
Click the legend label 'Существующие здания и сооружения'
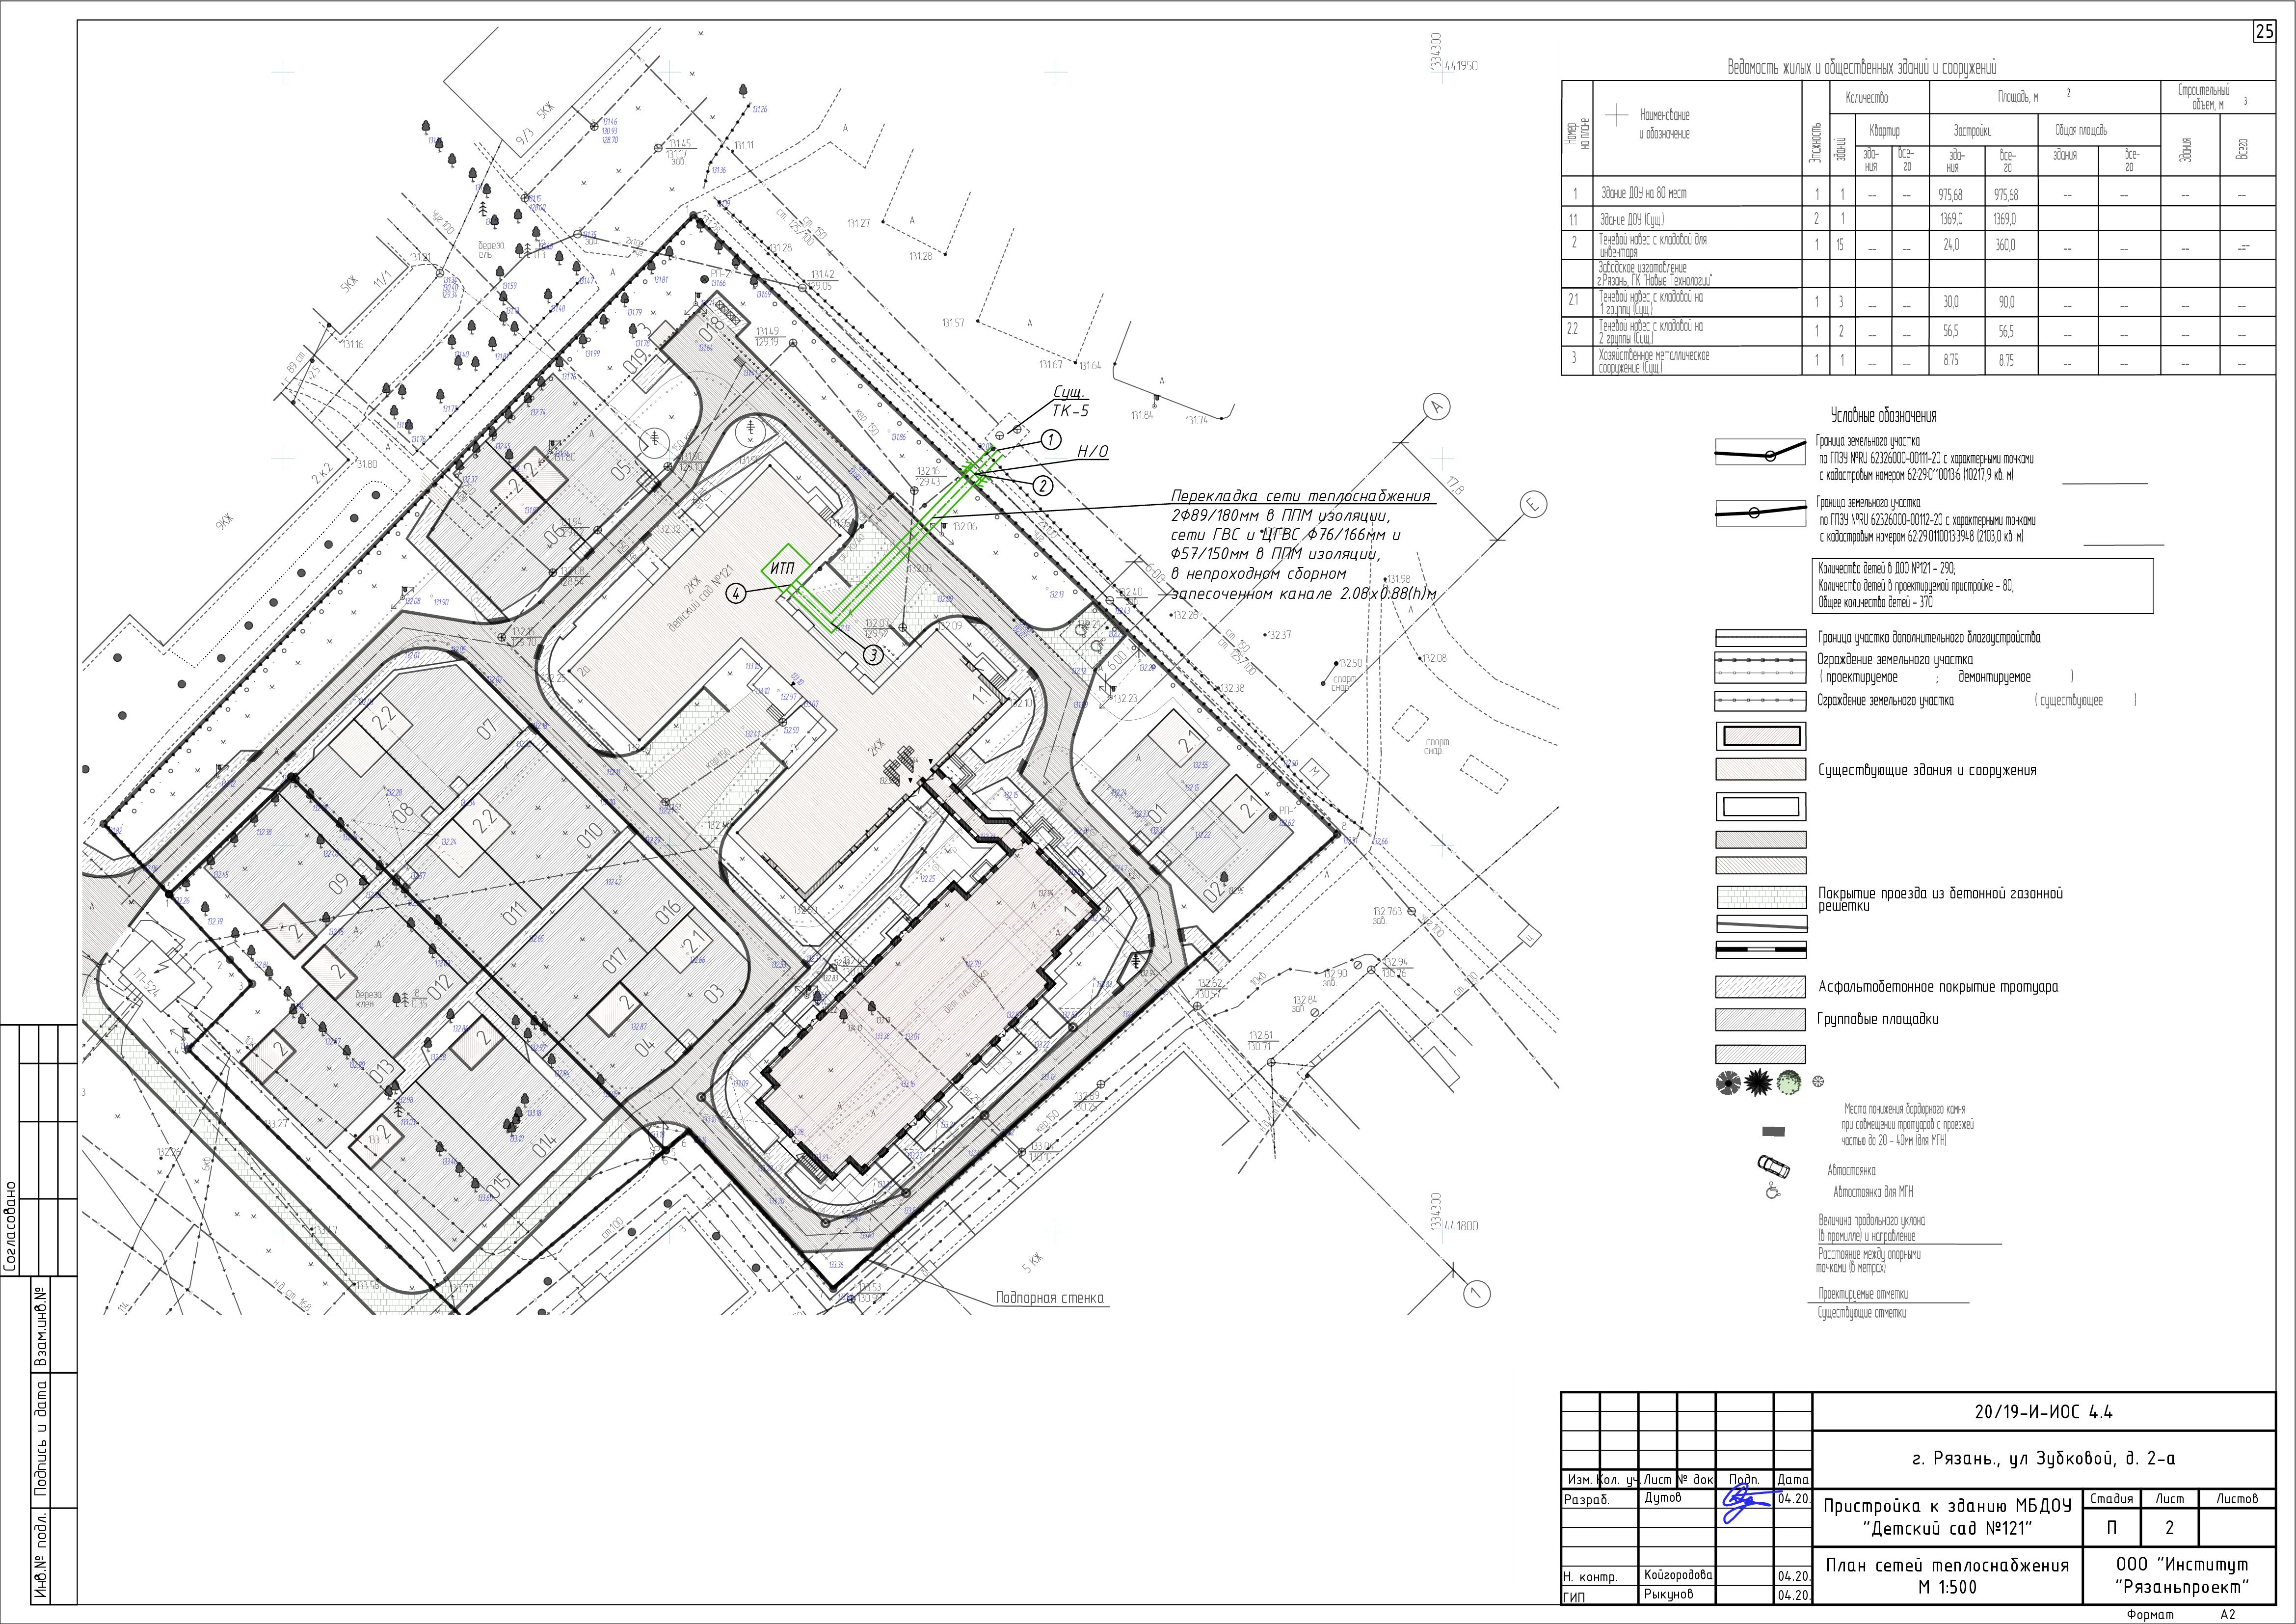tap(1926, 770)
